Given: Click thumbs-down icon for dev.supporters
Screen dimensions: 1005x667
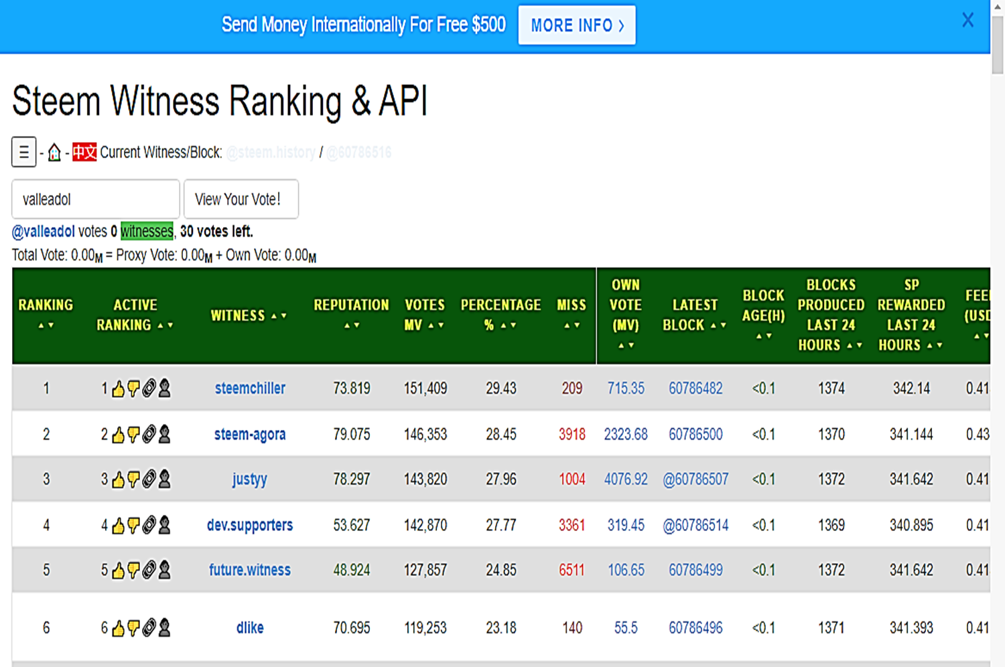Looking at the screenshot, I should tap(133, 526).
